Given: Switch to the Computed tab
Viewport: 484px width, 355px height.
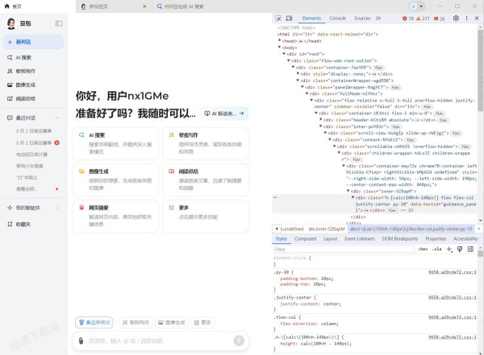Looking at the screenshot, I should pyautogui.click(x=305, y=239).
